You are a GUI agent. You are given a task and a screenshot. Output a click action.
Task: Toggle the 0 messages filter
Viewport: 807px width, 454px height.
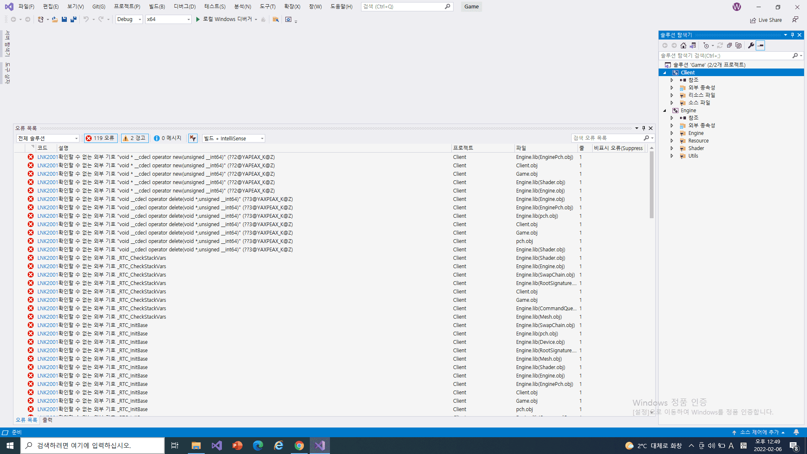(167, 138)
